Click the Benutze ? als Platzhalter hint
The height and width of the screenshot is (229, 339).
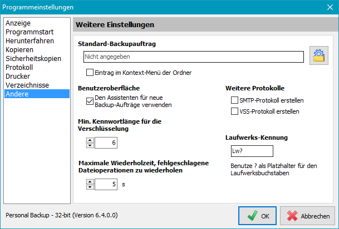coord(274,169)
